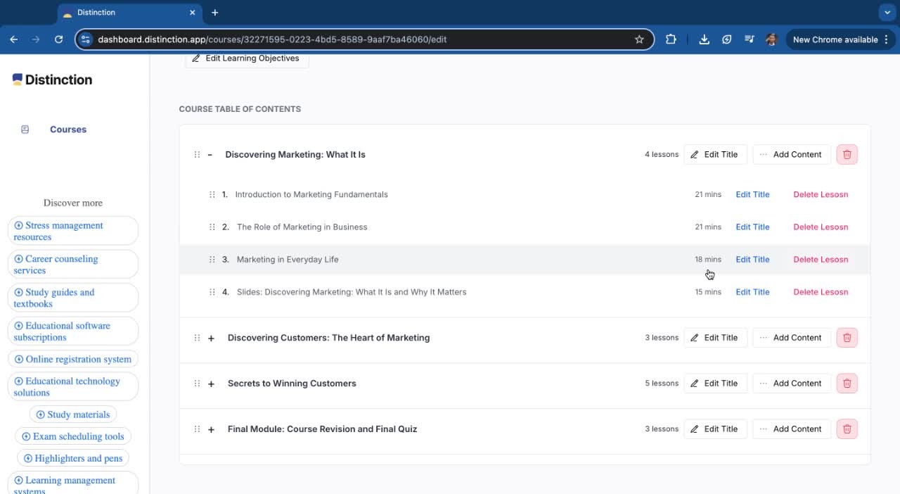This screenshot has height=494, width=900.
Task: Click Edit Learning Objectives button
Action: point(246,58)
